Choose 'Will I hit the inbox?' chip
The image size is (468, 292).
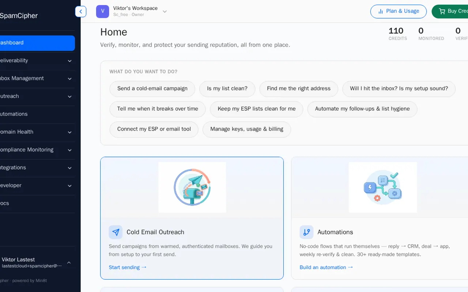click(399, 89)
